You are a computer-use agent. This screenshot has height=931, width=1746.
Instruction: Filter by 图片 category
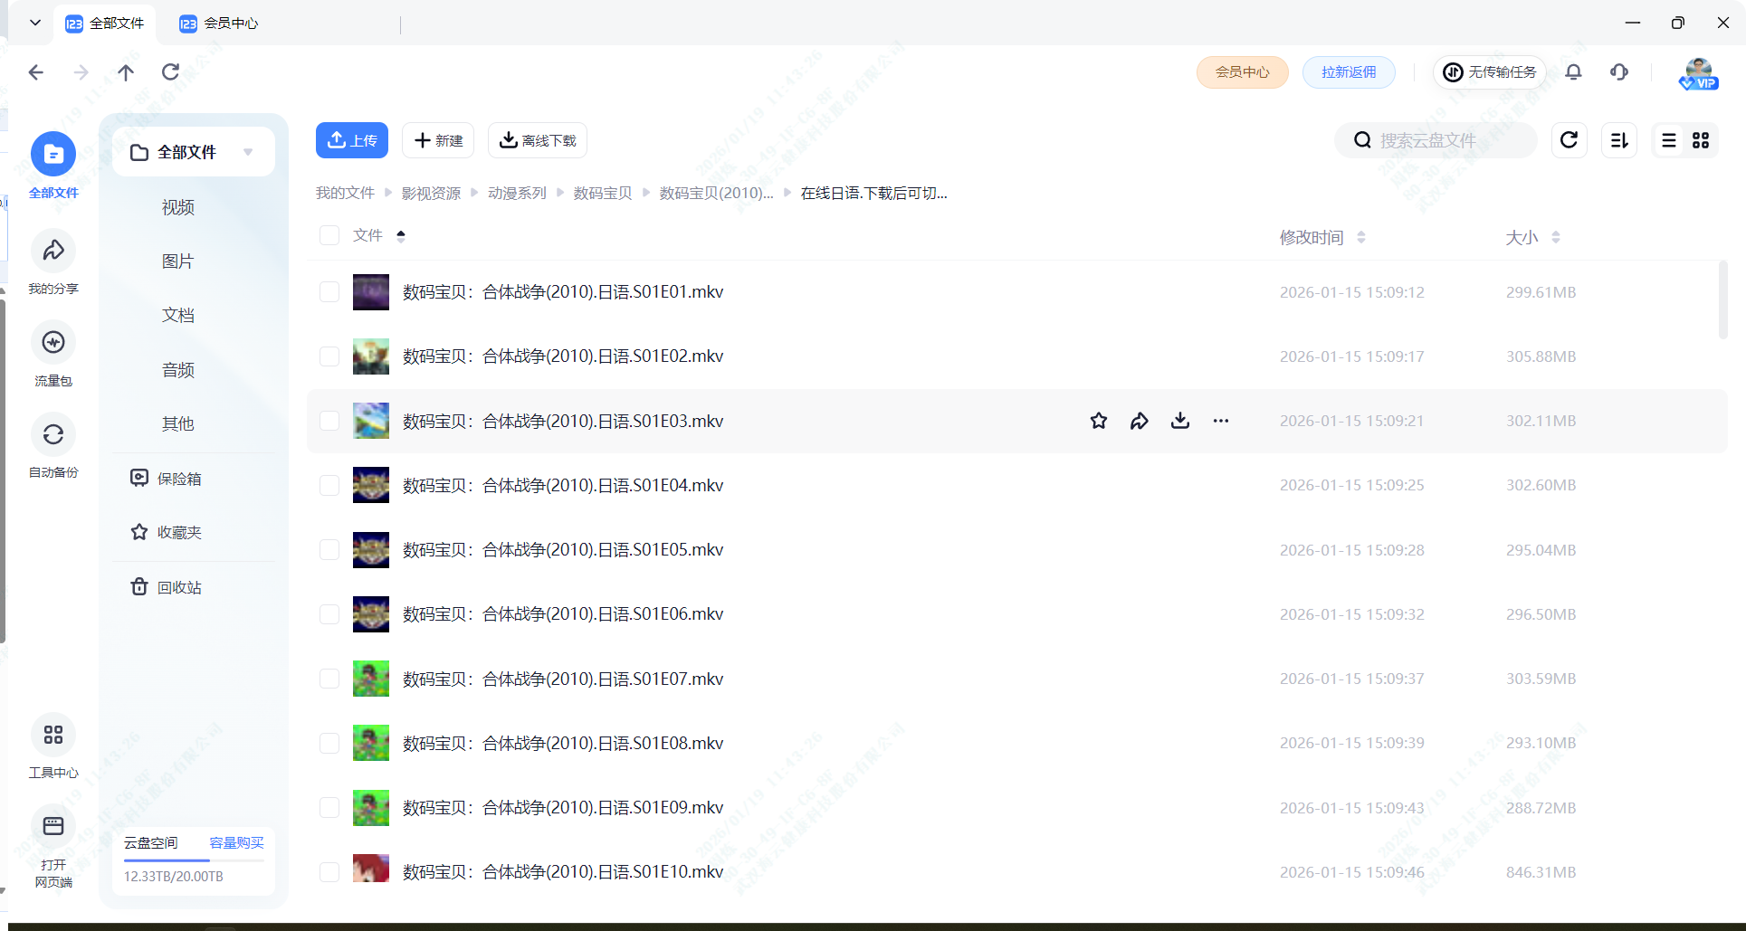pyautogui.click(x=178, y=261)
